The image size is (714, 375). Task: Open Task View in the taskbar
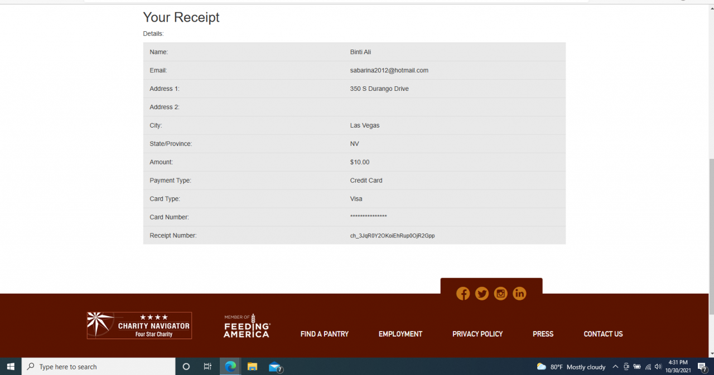[x=208, y=367]
